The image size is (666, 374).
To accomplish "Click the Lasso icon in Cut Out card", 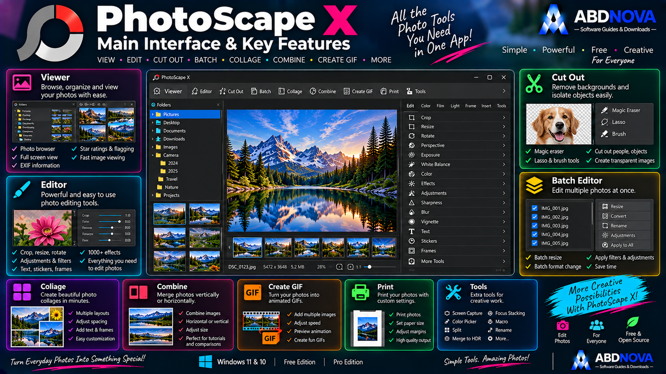I will (604, 122).
